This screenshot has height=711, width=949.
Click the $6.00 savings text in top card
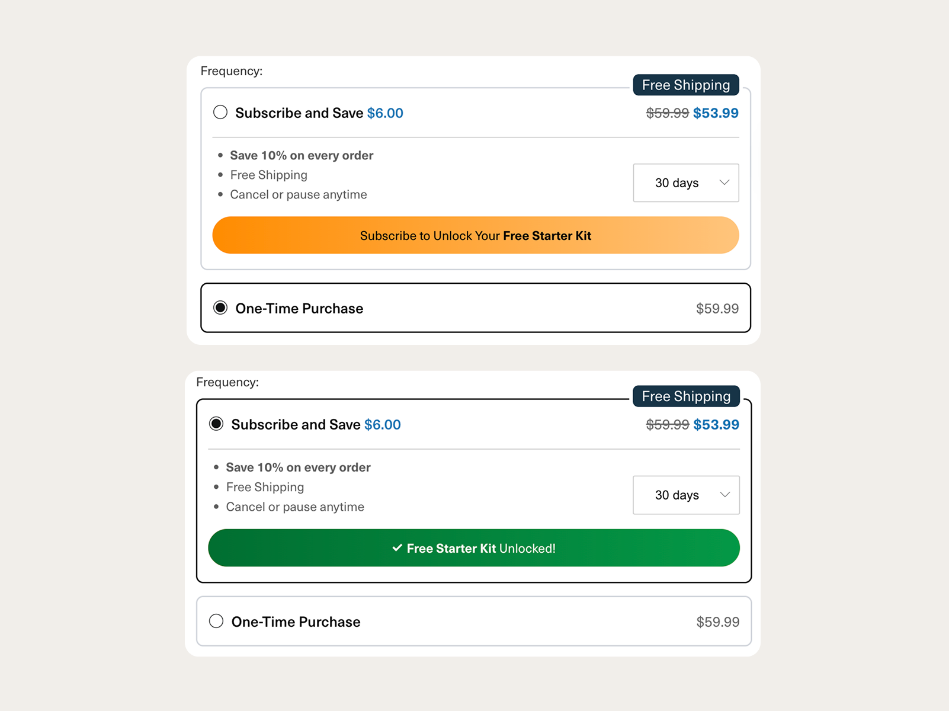[x=385, y=113]
